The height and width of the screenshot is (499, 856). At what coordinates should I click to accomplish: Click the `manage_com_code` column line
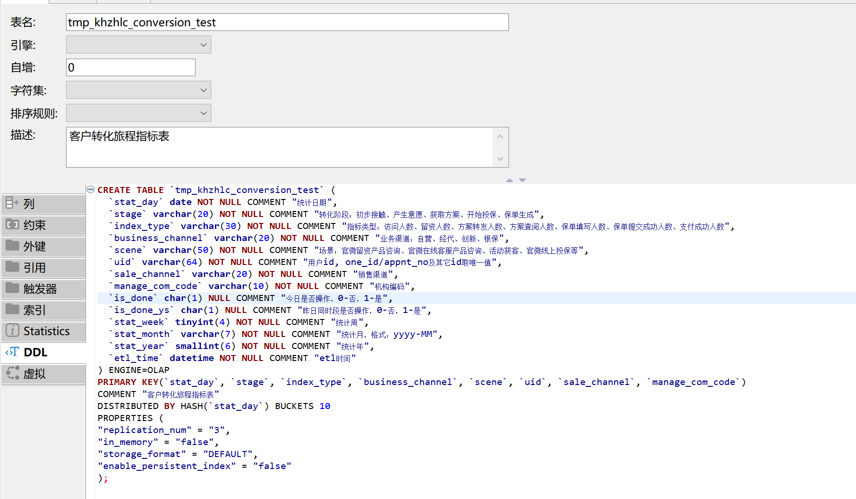pyautogui.click(x=262, y=286)
